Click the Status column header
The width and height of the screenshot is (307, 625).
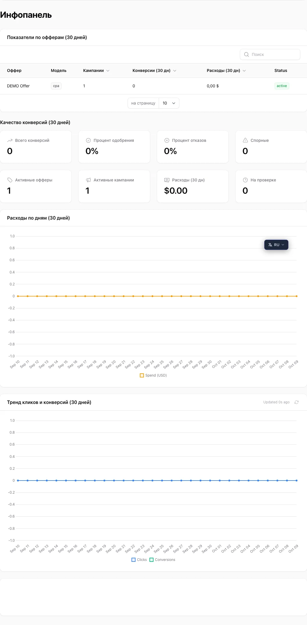tap(281, 70)
